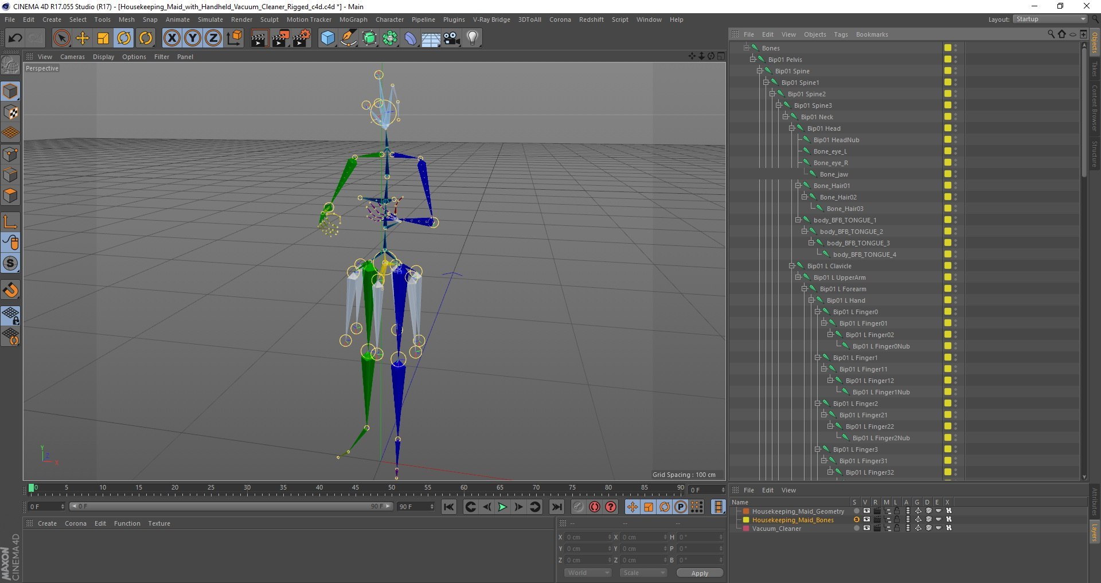
Task: Solo the Housekeeping_Maid_Geometry layer
Action: coord(856,511)
